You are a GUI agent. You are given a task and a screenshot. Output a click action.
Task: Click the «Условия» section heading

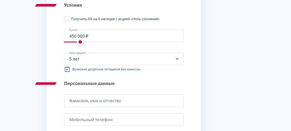(73, 5)
